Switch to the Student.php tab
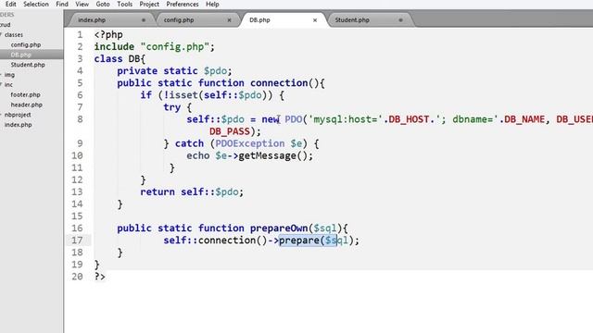593x333 pixels. tap(352, 20)
